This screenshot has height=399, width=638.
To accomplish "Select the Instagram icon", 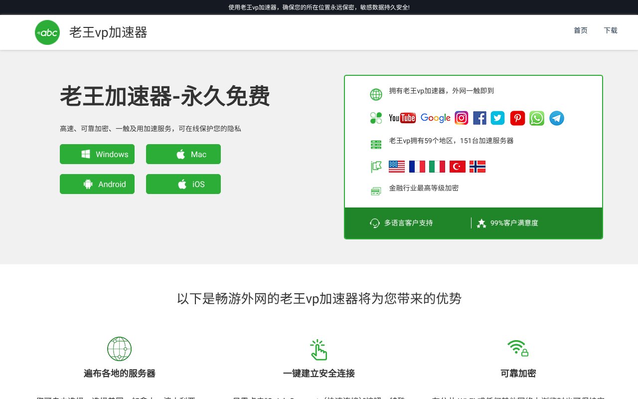I will tap(461, 118).
